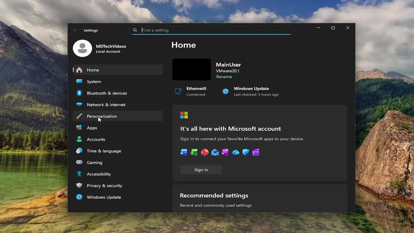Open Windows Update from the sidebar
The width and height of the screenshot is (414, 233).
(118, 197)
